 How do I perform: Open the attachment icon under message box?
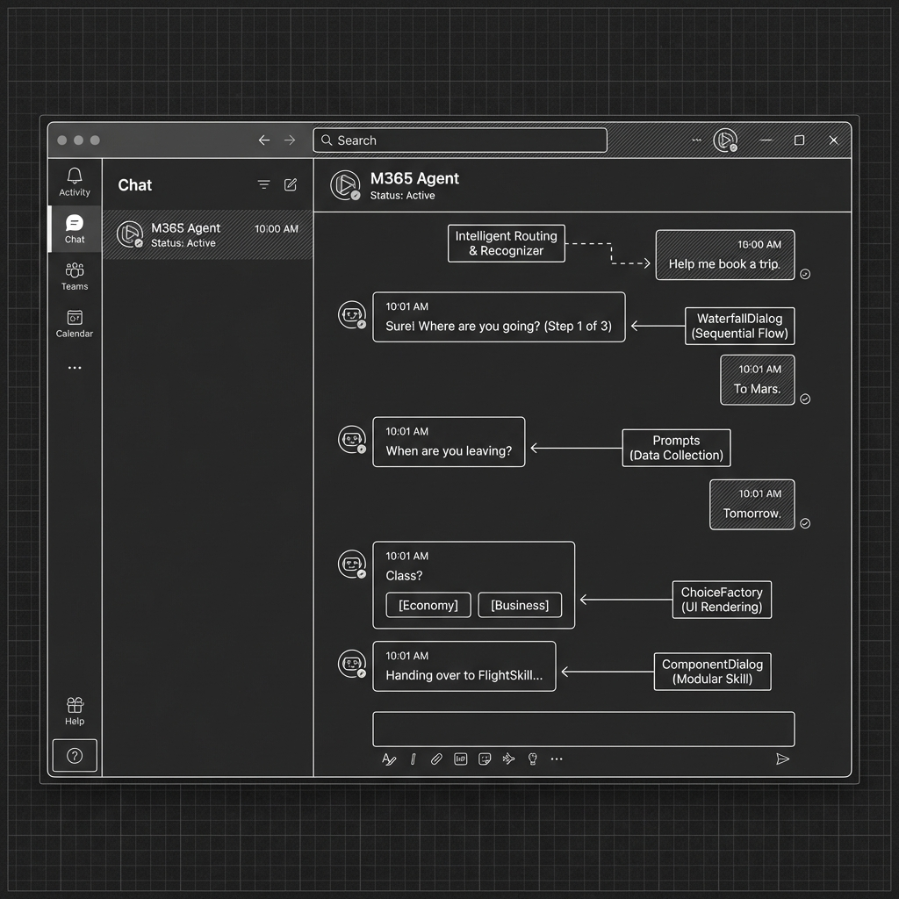click(x=436, y=759)
